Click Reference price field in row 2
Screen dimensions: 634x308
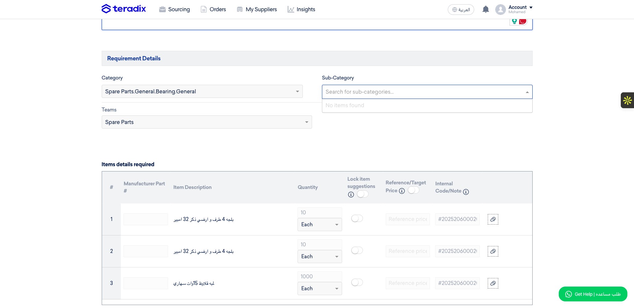[408, 251]
